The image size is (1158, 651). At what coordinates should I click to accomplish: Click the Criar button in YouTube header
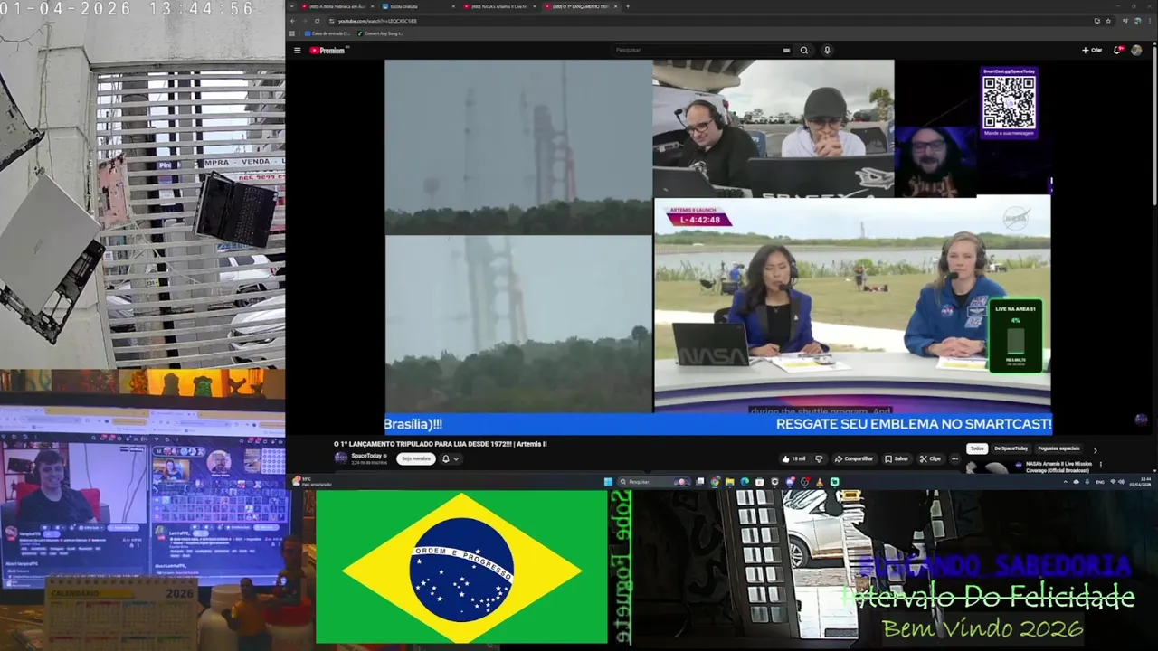[x=1092, y=51]
